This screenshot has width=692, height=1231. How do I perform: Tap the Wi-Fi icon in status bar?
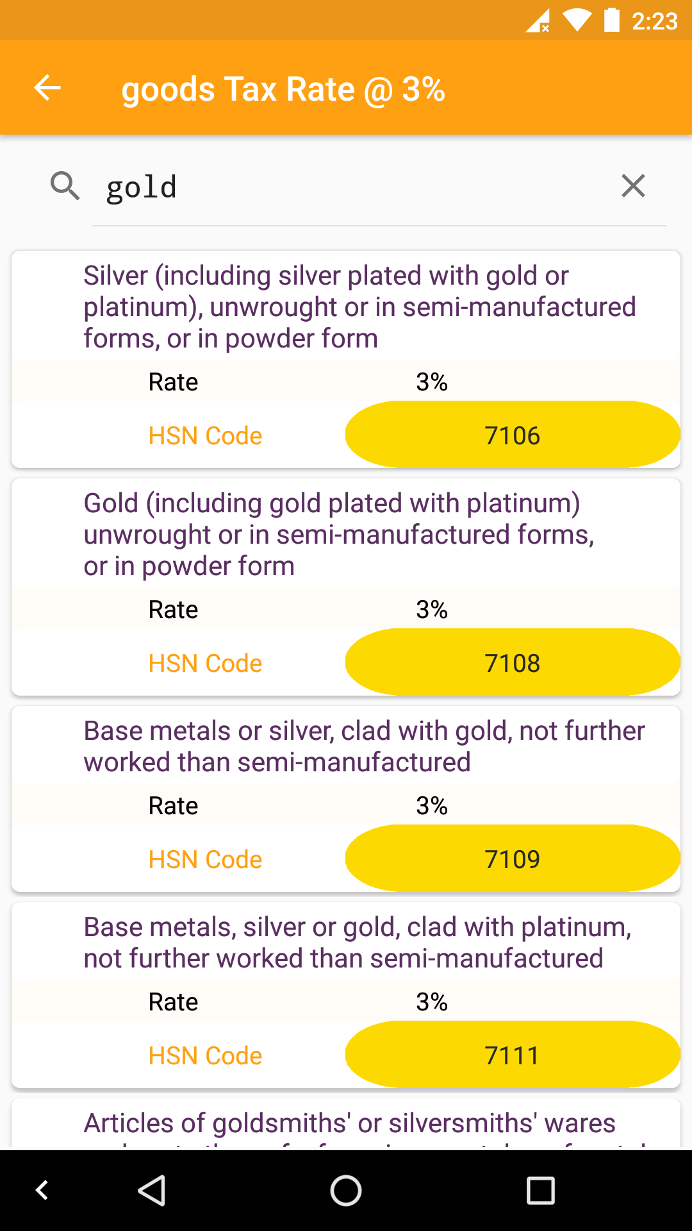pyautogui.click(x=577, y=21)
